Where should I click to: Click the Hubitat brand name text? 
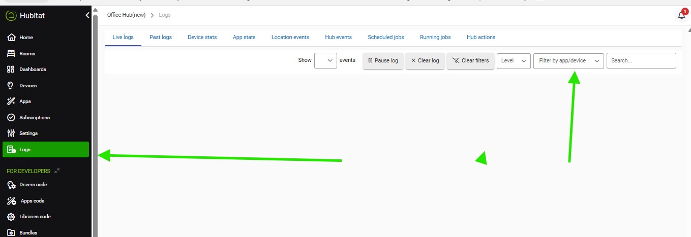tap(33, 16)
